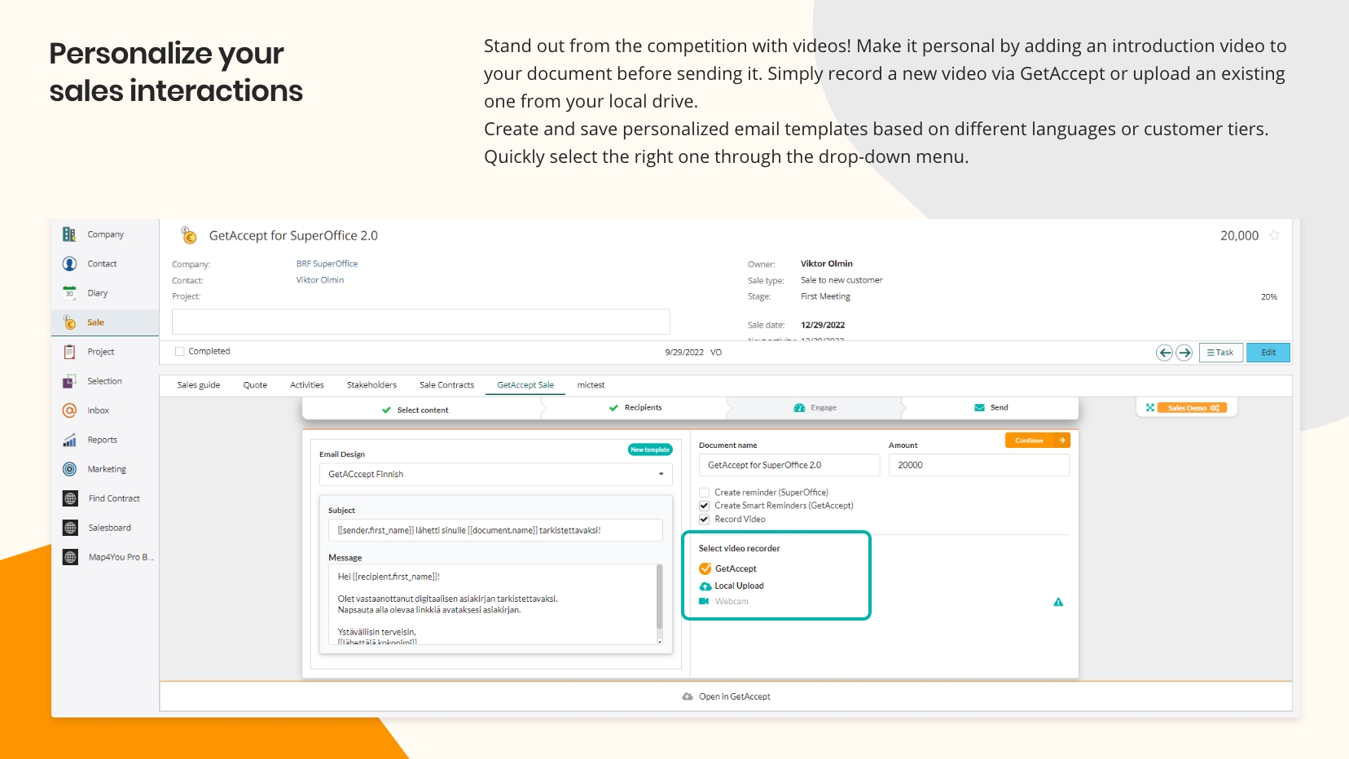Click the Task button

(1220, 353)
